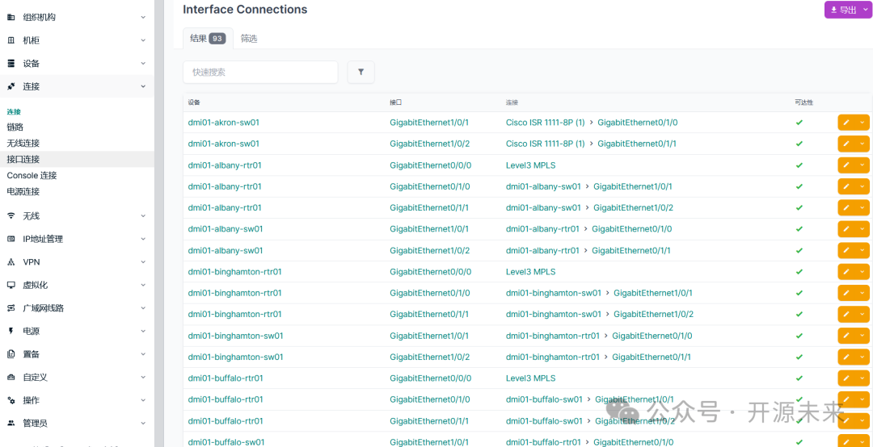Screen dimensions: 873x447
Task: Click the 设备 column header
Action: pos(194,102)
